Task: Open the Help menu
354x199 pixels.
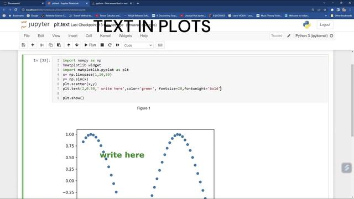Action: click(144, 35)
